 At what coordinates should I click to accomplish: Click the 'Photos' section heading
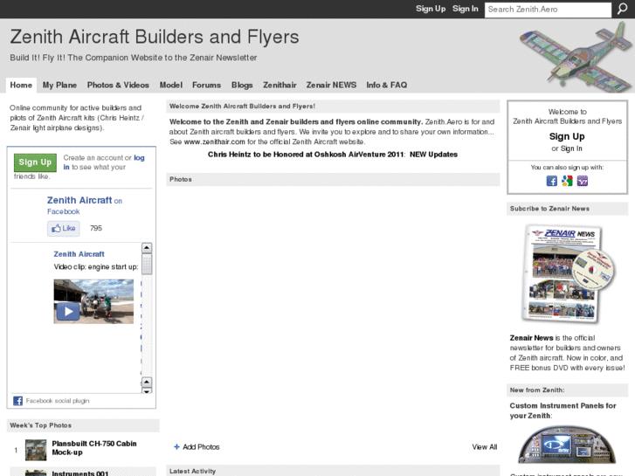tap(181, 179)
